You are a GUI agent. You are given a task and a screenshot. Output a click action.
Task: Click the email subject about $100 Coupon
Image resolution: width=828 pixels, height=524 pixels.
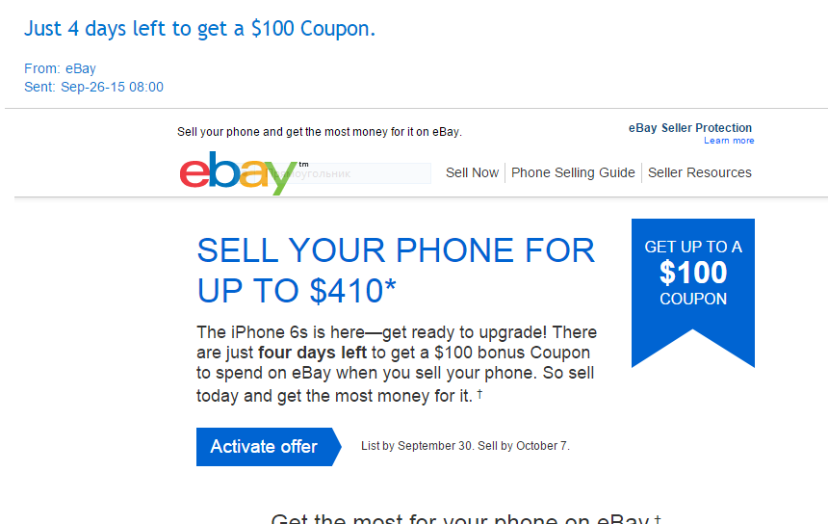tap(199, 29)
